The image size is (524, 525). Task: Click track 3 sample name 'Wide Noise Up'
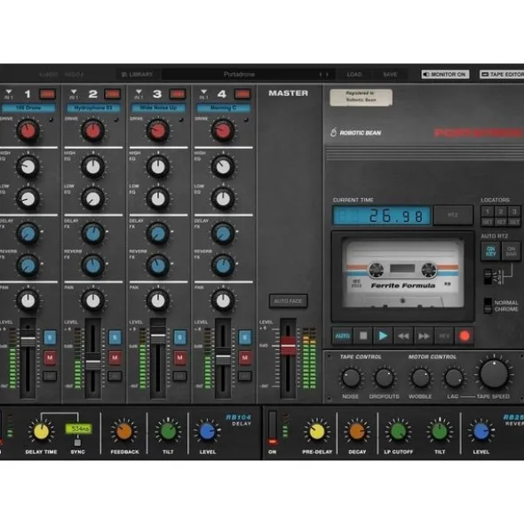[158, 107]
